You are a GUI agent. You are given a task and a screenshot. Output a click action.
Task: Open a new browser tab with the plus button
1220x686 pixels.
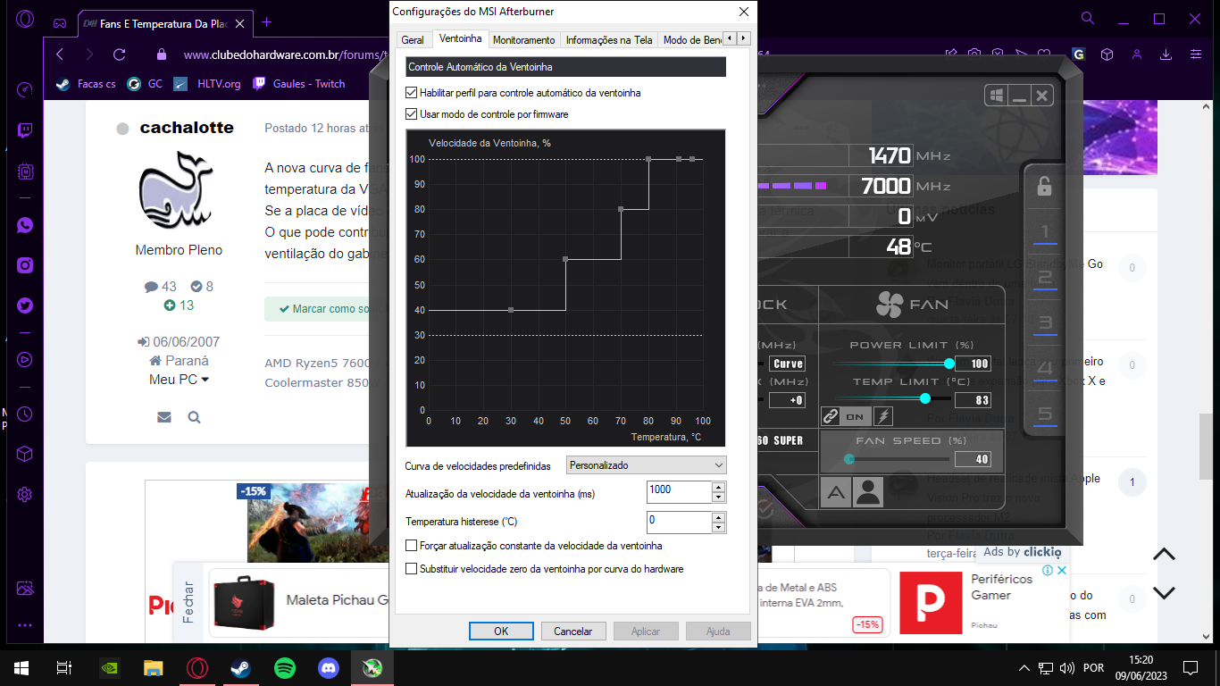point(266,22)
